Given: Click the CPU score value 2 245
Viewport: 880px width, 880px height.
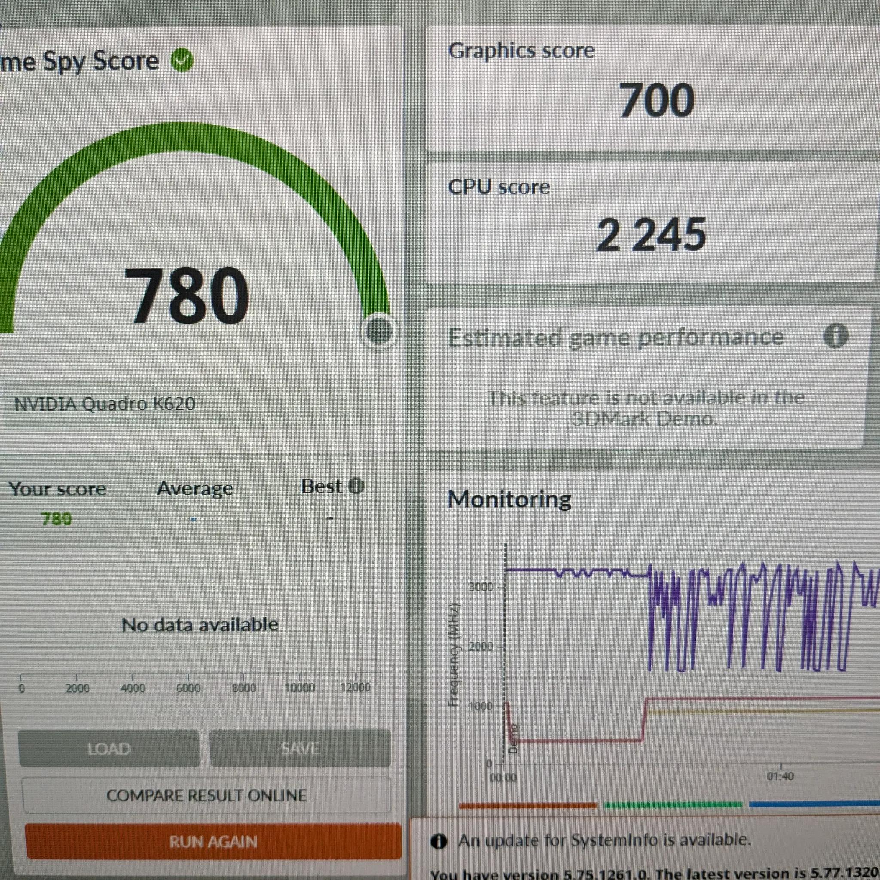Looking at the screenshot, I should coord(651,235).
